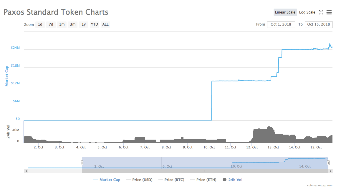Screen dimensions: 341x189
Task: Switch to Log Scale
Action: point(307,12)
